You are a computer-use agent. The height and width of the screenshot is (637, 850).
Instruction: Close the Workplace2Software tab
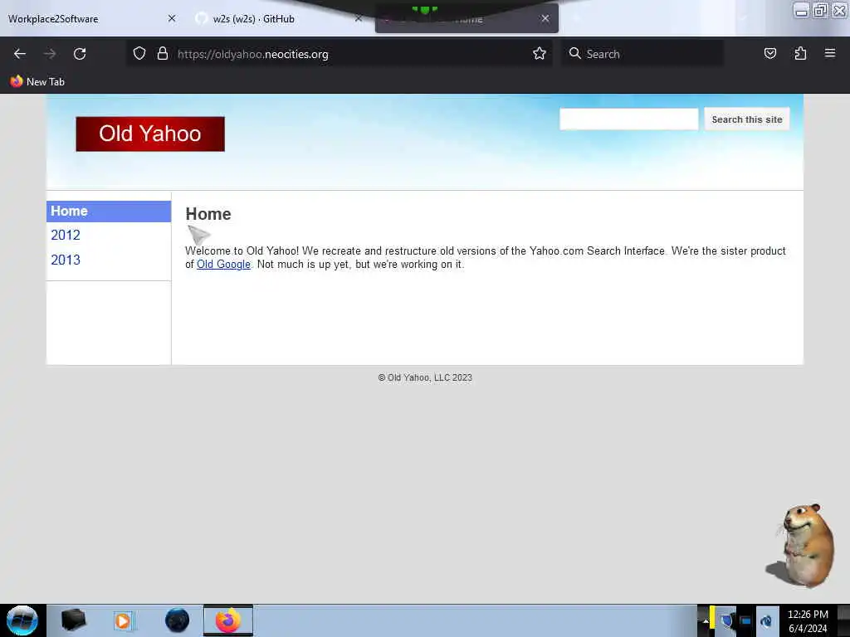point(172,18)
